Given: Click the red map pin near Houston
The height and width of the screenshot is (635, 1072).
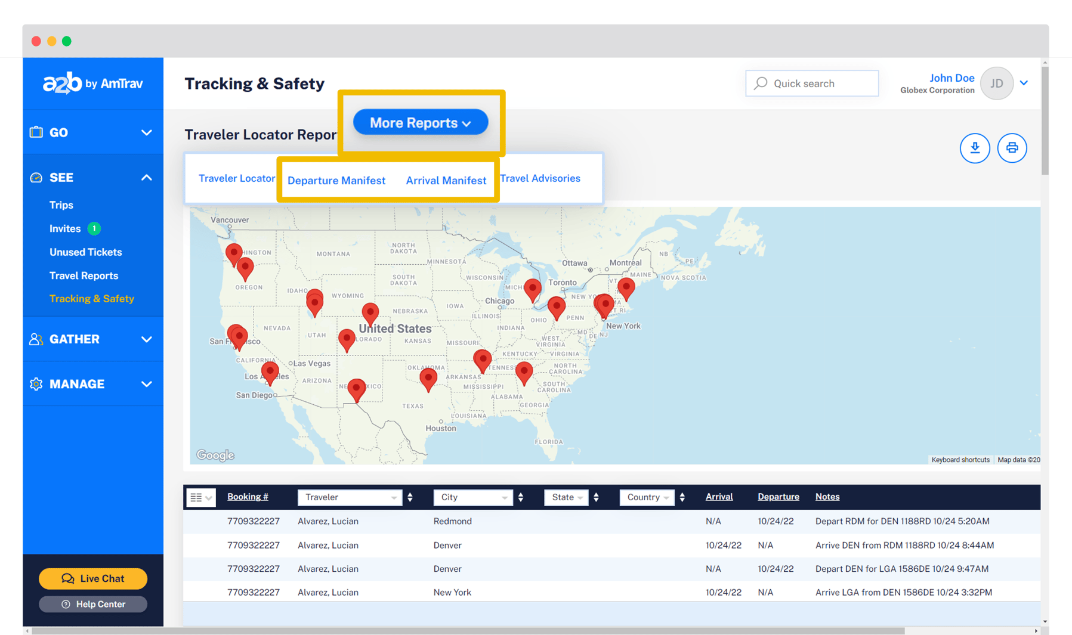Looking at the screenshot, I should coord(428,379).
